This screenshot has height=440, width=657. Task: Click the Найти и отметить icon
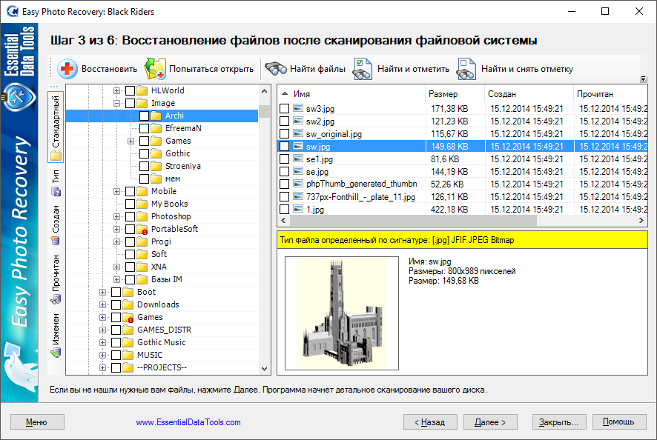(363, 69)
